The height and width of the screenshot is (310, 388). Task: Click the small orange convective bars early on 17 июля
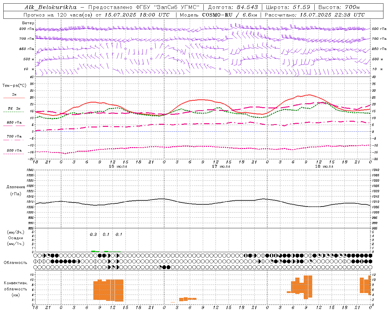coord(188,299)
